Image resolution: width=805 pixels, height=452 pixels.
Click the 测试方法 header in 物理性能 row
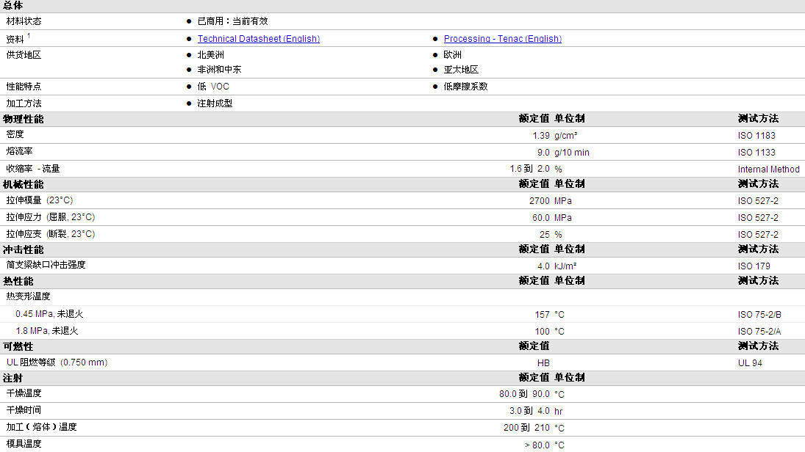758,118
